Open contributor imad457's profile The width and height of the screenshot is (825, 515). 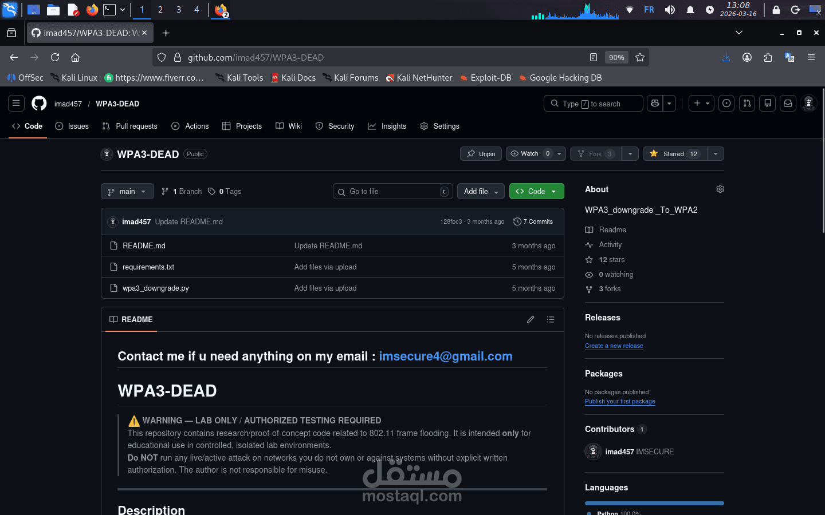point(620,451)
